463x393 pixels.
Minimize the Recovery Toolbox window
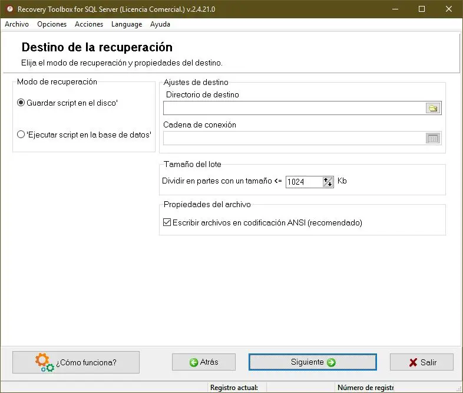point(395,9)
